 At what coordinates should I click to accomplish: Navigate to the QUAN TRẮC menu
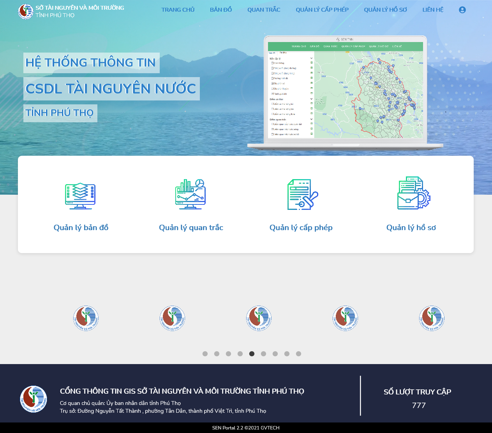(264, 10)
